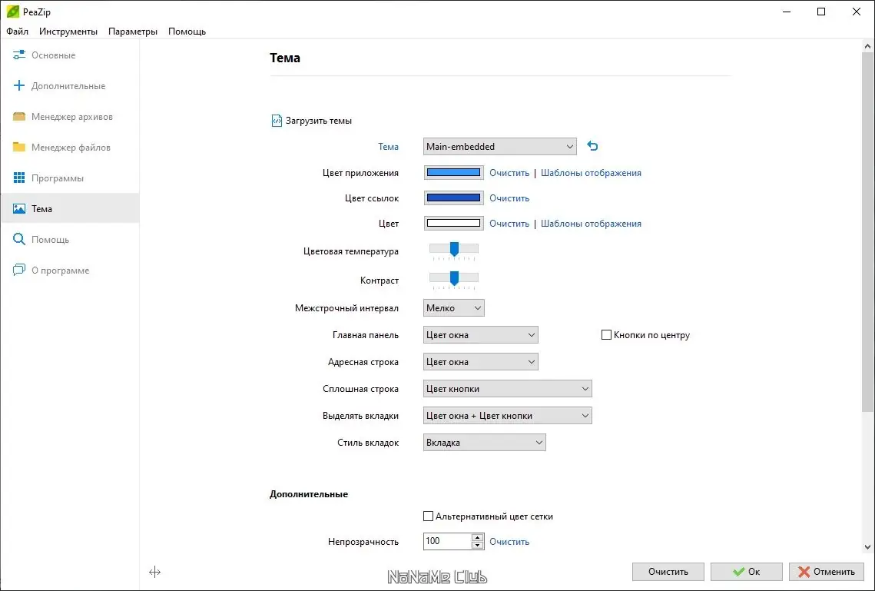The height and width of the screenshot is (591, 875).
Task: Click the Непрозрачность increment arrow
Action: [478, 537]
